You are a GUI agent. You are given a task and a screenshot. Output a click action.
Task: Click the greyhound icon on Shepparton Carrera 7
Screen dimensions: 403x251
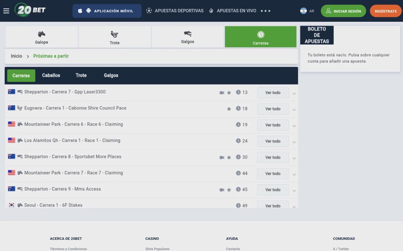[20, 92]
